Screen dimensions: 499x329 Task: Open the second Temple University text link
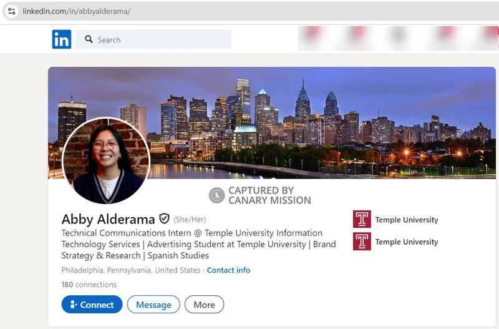pyautogui.click(x=407, y=242)
